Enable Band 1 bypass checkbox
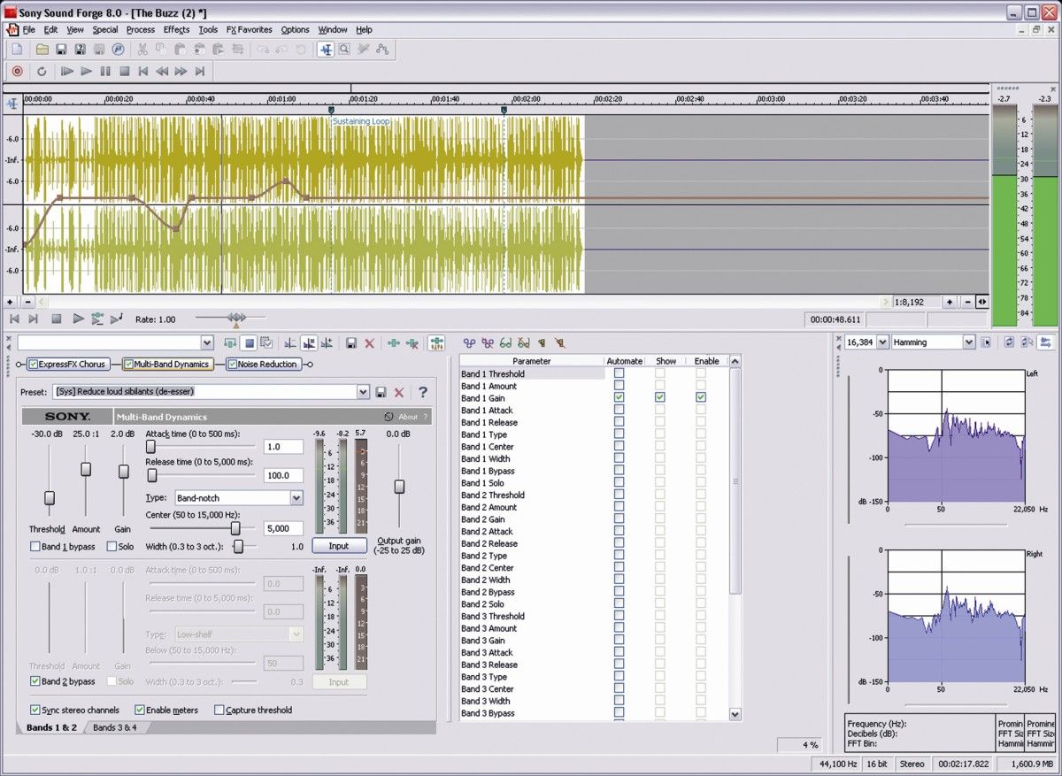 click(35, 547)
